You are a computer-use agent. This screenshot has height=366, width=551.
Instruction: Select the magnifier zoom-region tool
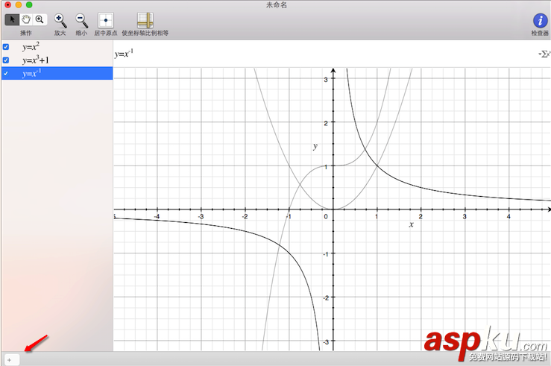point(40,19)
